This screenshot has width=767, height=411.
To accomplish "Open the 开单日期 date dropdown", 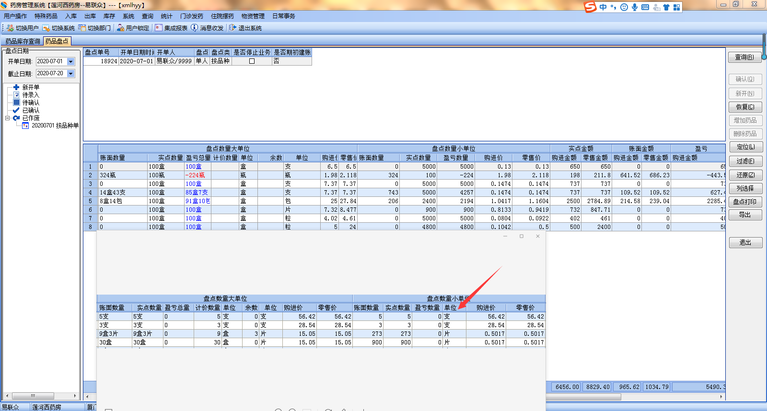I will click(x=71, y=61).
